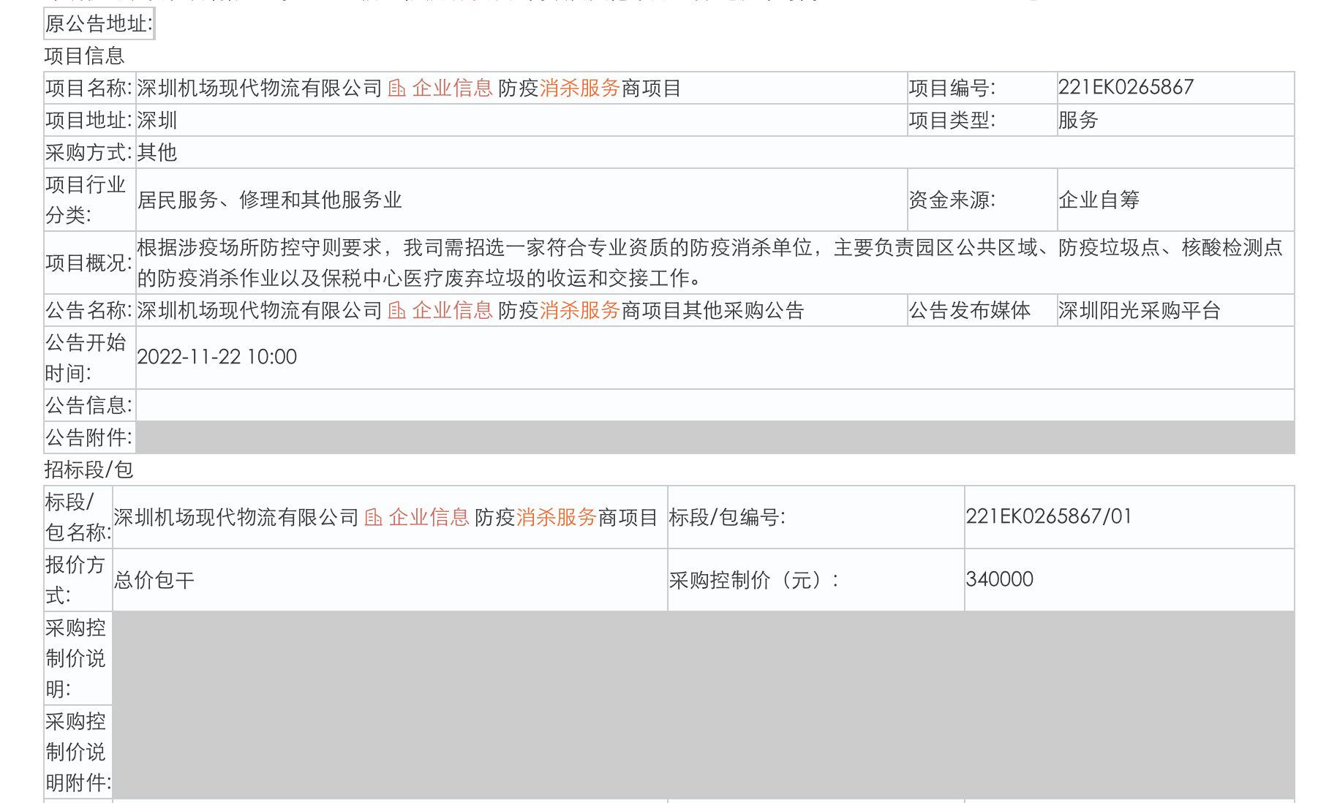Click 消杀服务 highlighted text in 项目名称 row
This screenshot has width=1318, height=803.
coord(580,88)
